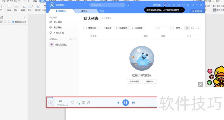Refresh the page with the reload icon
Screen dimensions: 224x120
[85, 5]
